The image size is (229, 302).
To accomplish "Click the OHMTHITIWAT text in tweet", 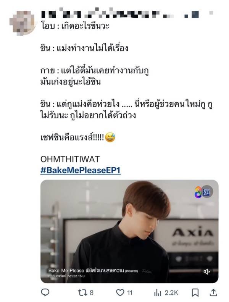I will tap(70, 159).
